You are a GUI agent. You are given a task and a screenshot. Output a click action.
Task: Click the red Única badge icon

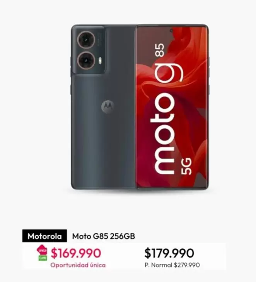click(42, 250)
